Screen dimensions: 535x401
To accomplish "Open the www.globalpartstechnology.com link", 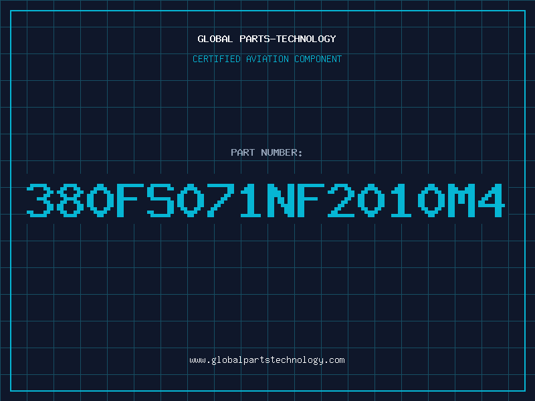I will click(x=267, y=360).
